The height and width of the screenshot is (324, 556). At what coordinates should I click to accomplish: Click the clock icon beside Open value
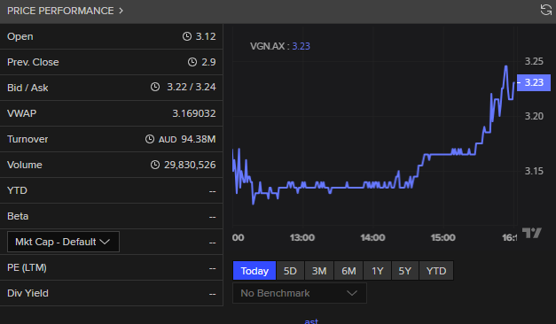[187, 36]
